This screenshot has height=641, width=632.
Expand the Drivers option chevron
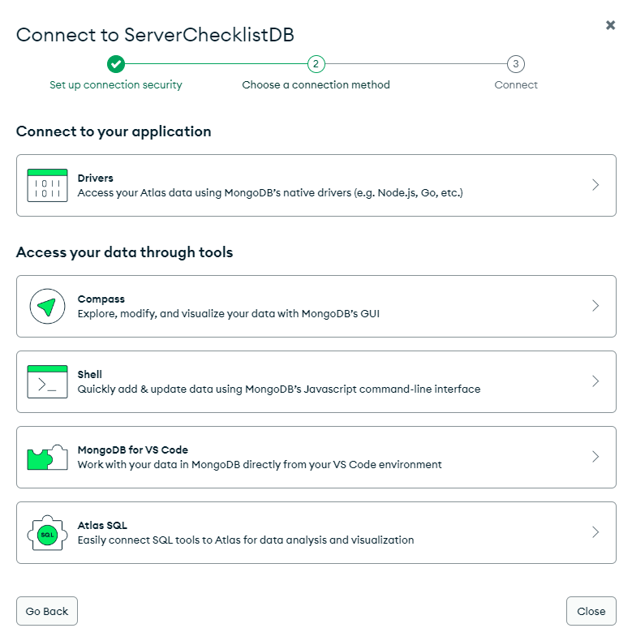pos(595,185)
